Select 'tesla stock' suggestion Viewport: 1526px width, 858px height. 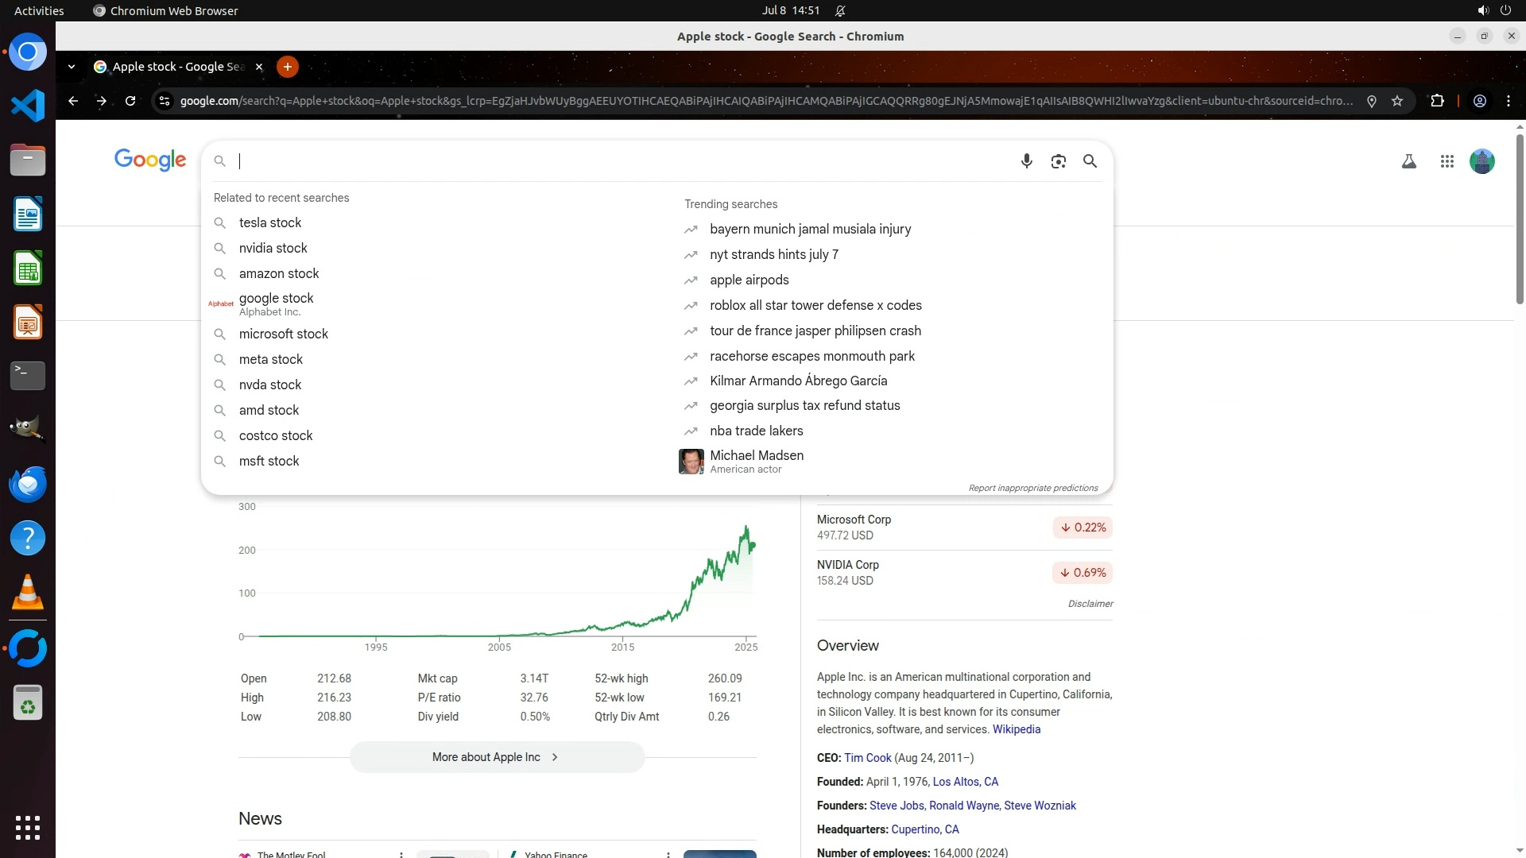[x=270, y=223]
